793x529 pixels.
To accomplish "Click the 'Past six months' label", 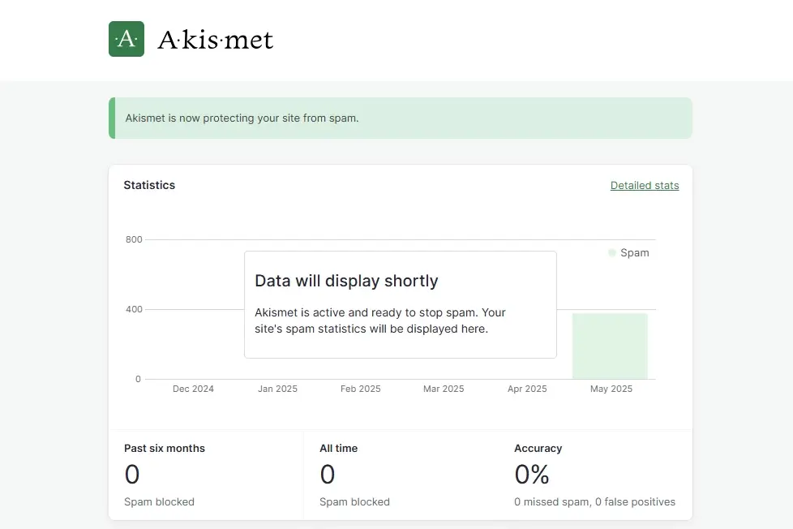I will [x=165, y=449].
